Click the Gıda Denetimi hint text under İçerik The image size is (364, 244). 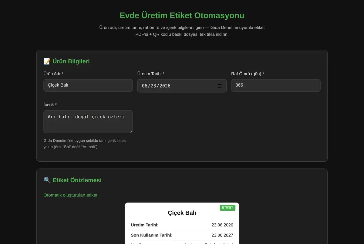[85, 144]
